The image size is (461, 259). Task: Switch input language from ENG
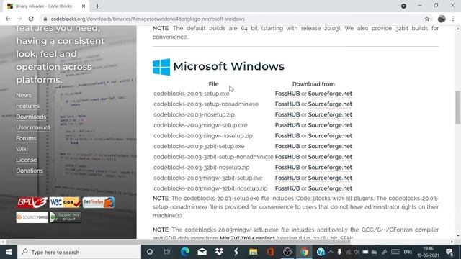tap(408, 252)
